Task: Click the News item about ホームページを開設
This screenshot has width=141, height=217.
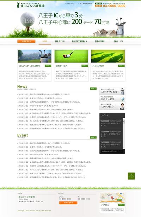Action: (44, 94)
